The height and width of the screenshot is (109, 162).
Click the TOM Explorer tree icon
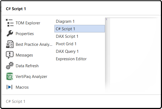click(x=10, y=23)
